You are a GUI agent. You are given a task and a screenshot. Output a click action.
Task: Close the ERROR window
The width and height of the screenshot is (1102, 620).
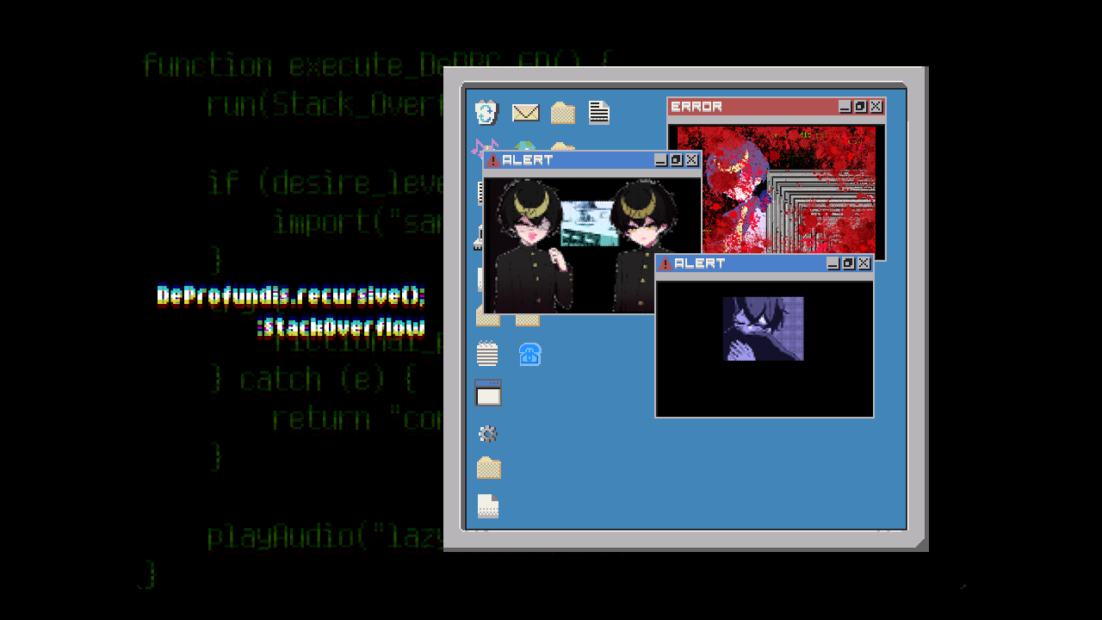click(x=876, y=107)
